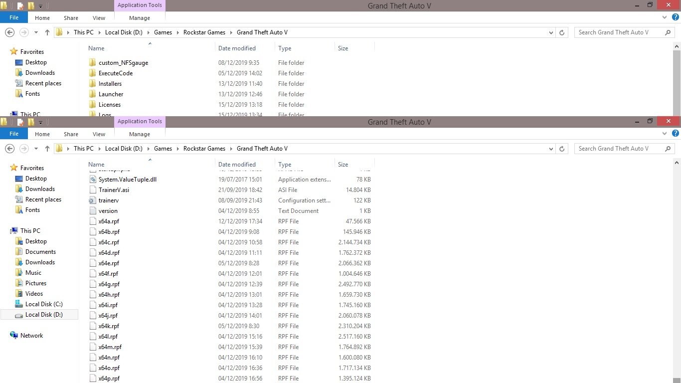Click Local Disk (D:) in the Installers window address bar
The width and height of the screenshot is (681, 383).
pyautogui.click(x=124, y=32)
